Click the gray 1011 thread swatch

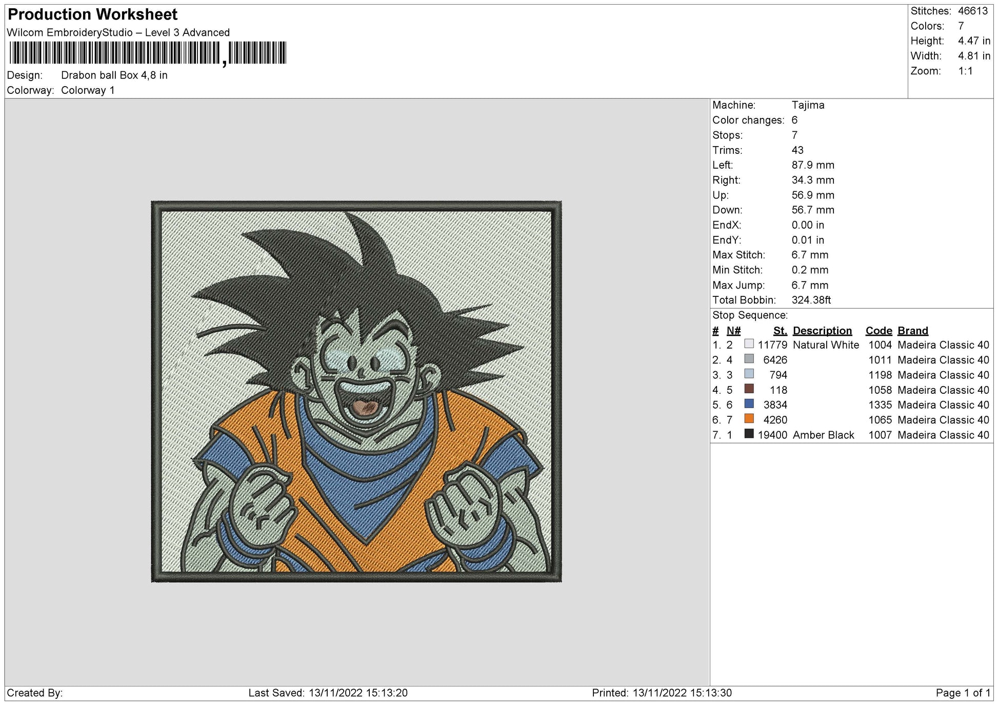pyautogui.click(x=749, y=359)
